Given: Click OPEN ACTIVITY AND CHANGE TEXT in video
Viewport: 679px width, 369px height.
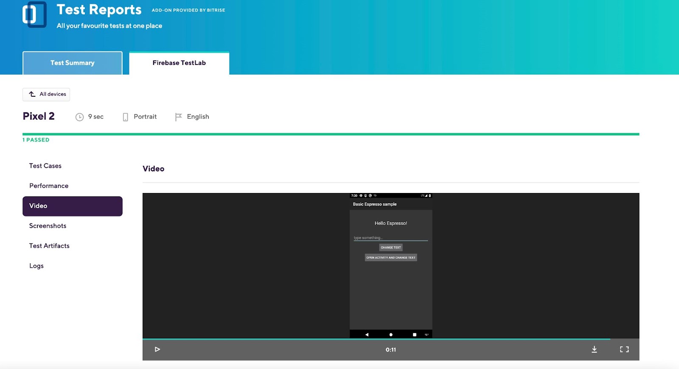Looking at the screenshot, I should coord(391,258).
